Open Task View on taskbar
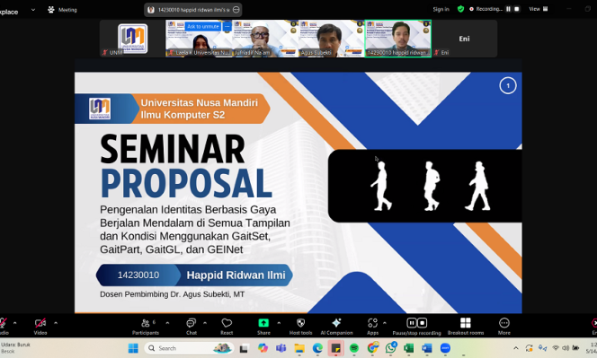 point(244,348)
